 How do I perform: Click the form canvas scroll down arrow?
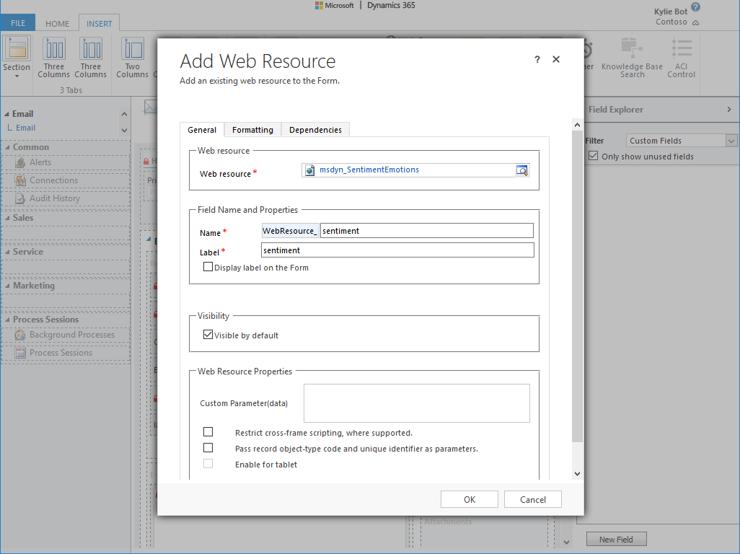pos(566,542)
